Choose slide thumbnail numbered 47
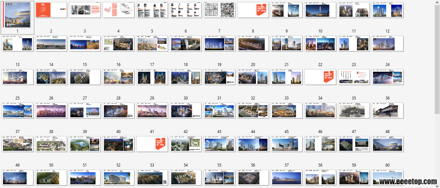 (354, 111)
